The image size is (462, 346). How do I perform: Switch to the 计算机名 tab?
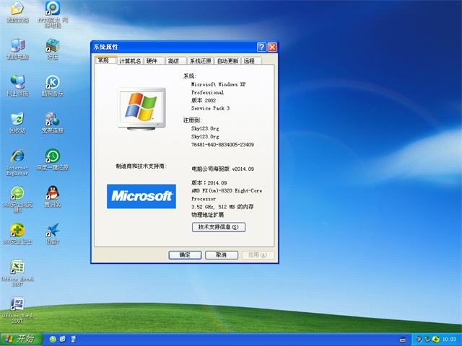(x=130, y=62)
